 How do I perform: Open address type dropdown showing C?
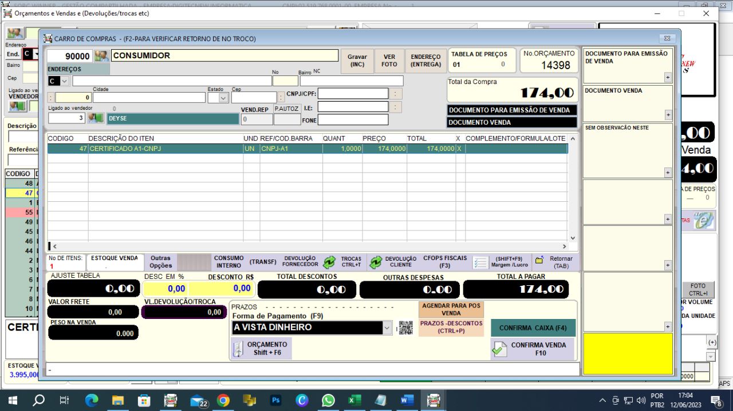[65, 81]
